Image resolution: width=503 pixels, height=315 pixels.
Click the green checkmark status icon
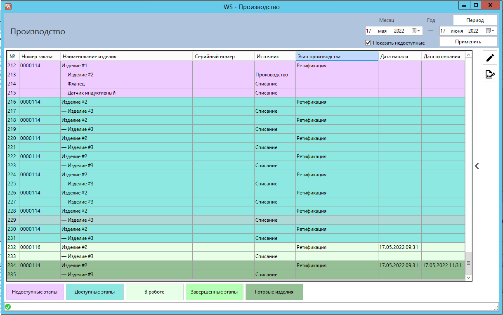[8, 307]
